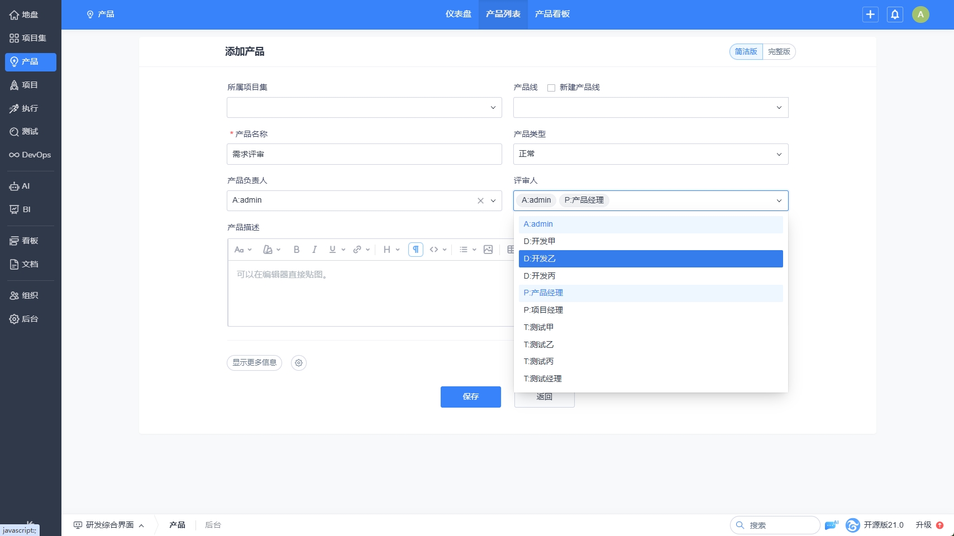Click the admin avatar icon

pos(920,15)
